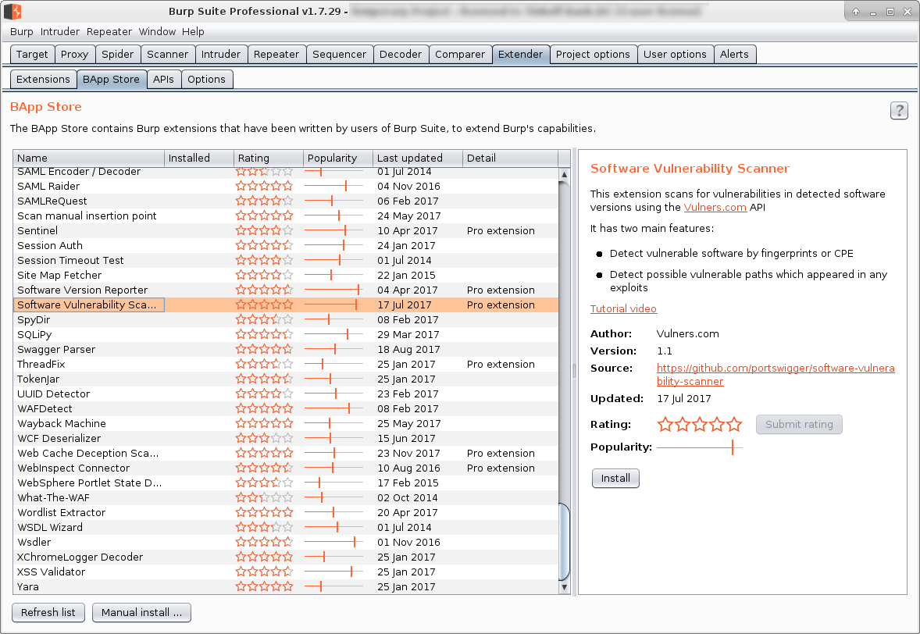920x634 pixels.
Task: Select the WAFDetect extension row
Action: tap(286, 409)
